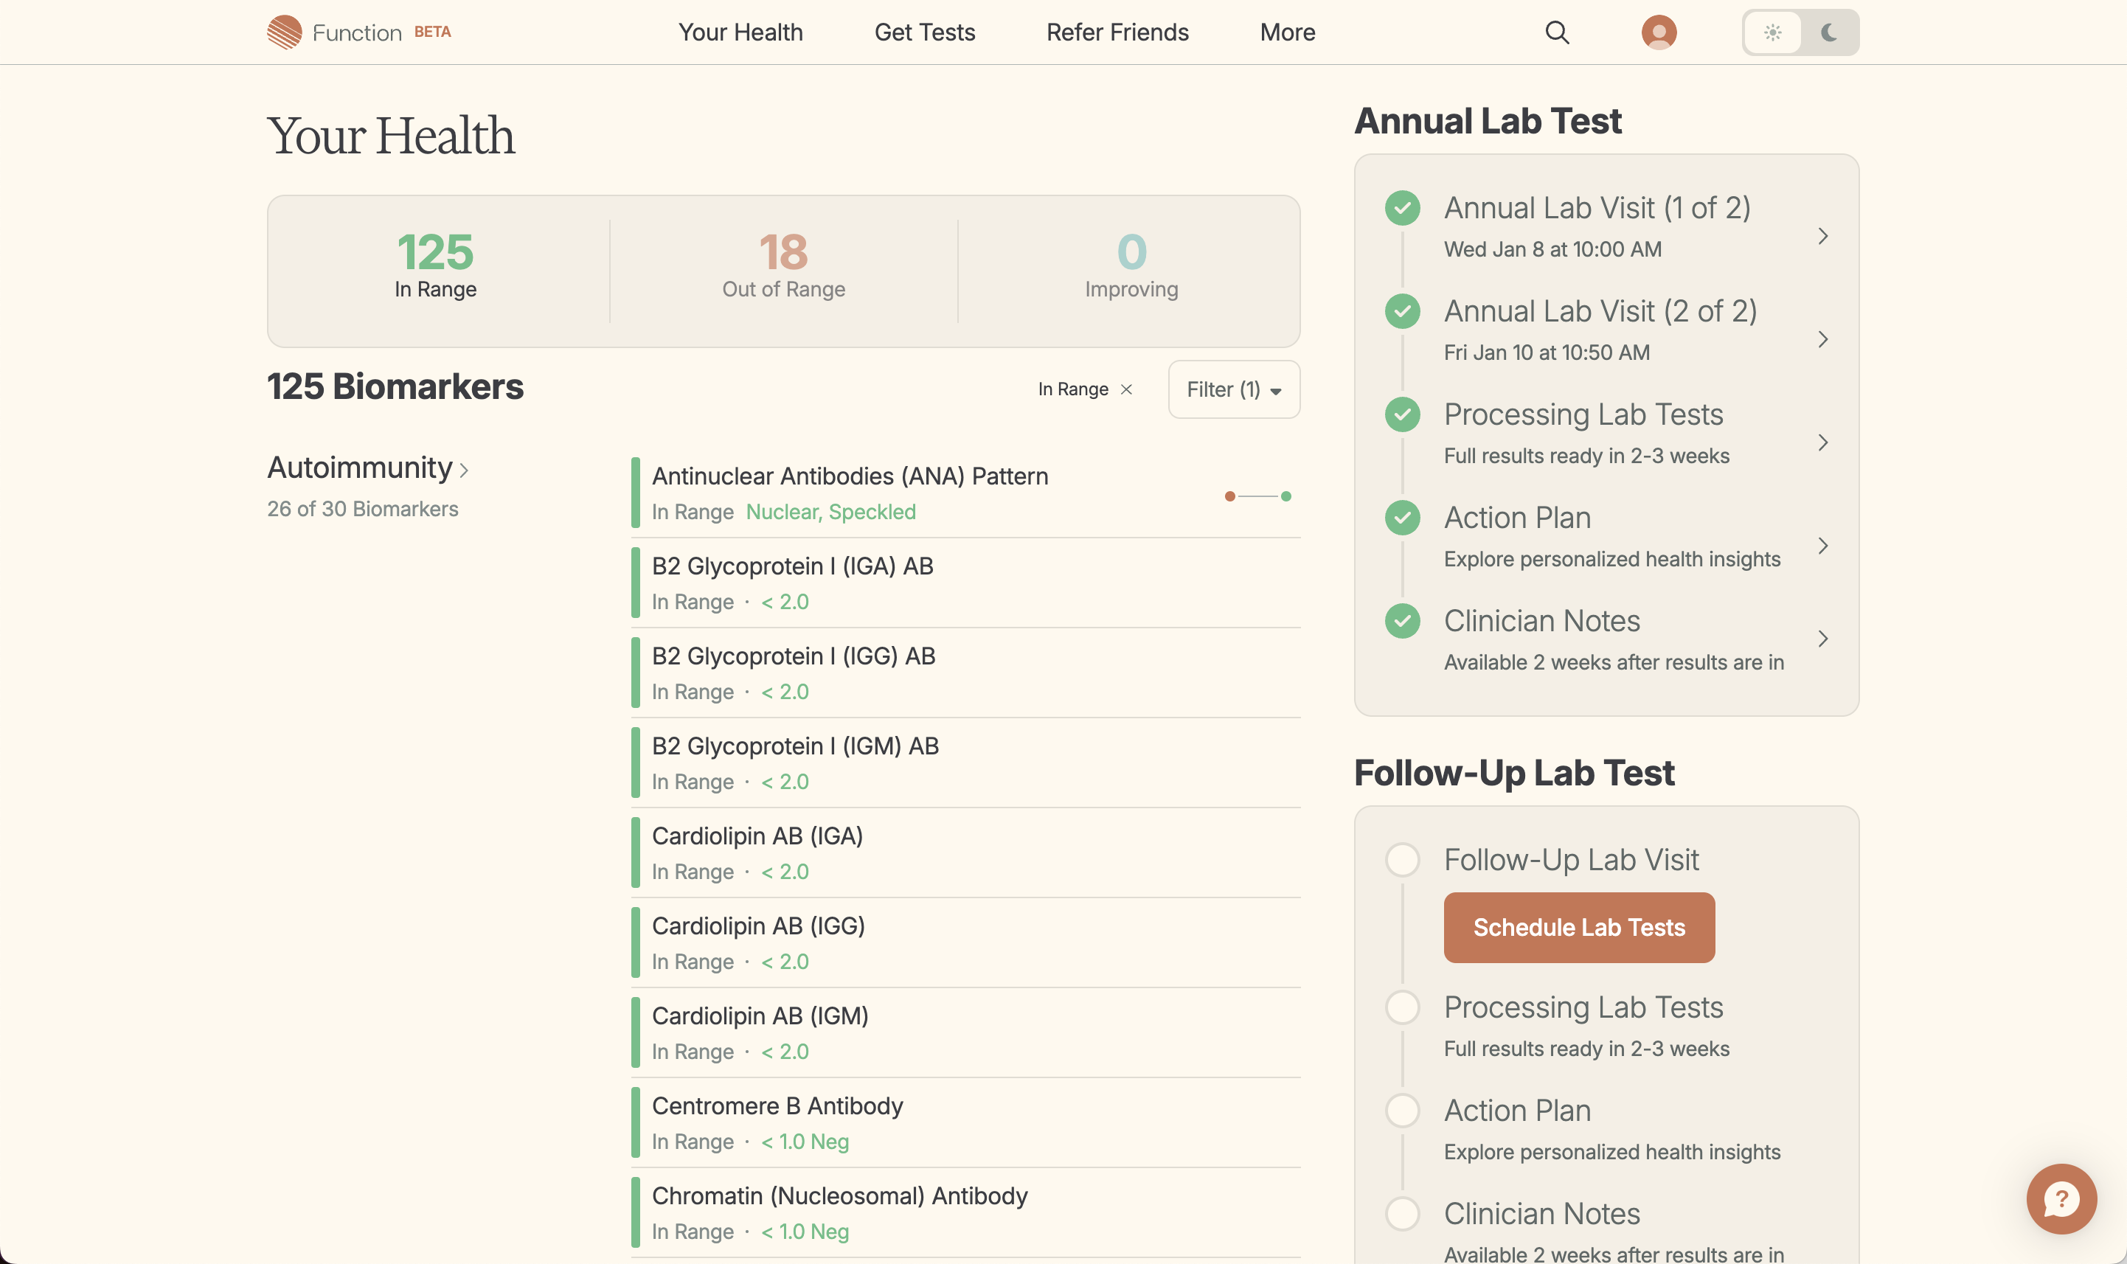Click the green checkmark beside Action Plan
The image size is (2127, 1264).
1402,518
